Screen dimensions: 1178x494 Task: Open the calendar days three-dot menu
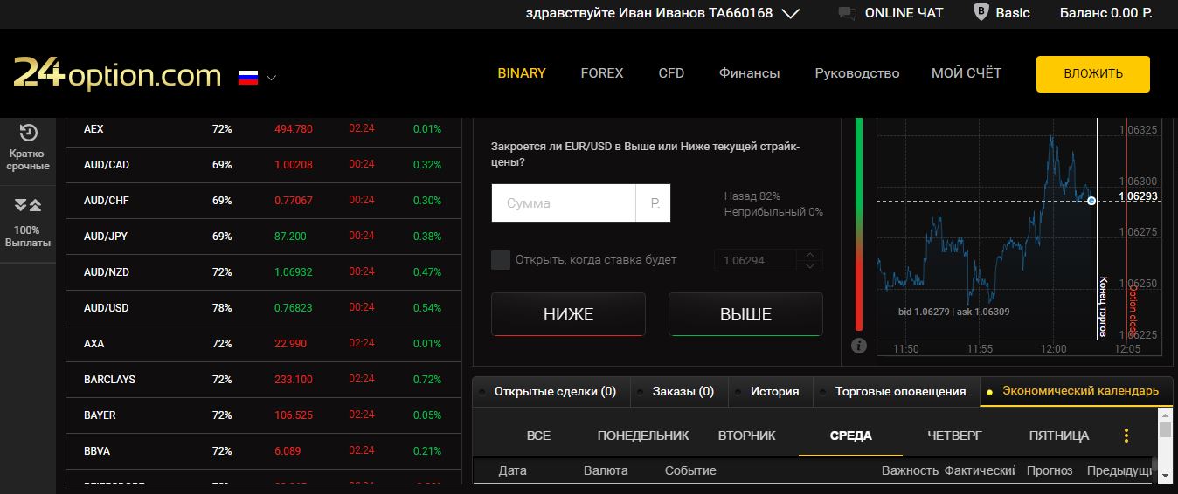click(x=1126, y=436)
